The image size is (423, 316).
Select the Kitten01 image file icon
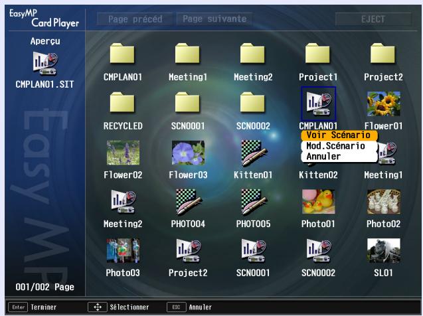[x=254, y=153]
